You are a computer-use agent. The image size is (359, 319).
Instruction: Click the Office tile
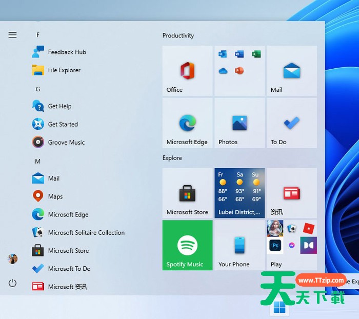click(188, 71)
